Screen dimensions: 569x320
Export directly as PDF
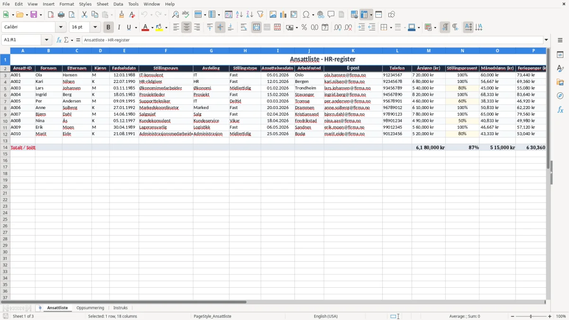click(51, 15)
